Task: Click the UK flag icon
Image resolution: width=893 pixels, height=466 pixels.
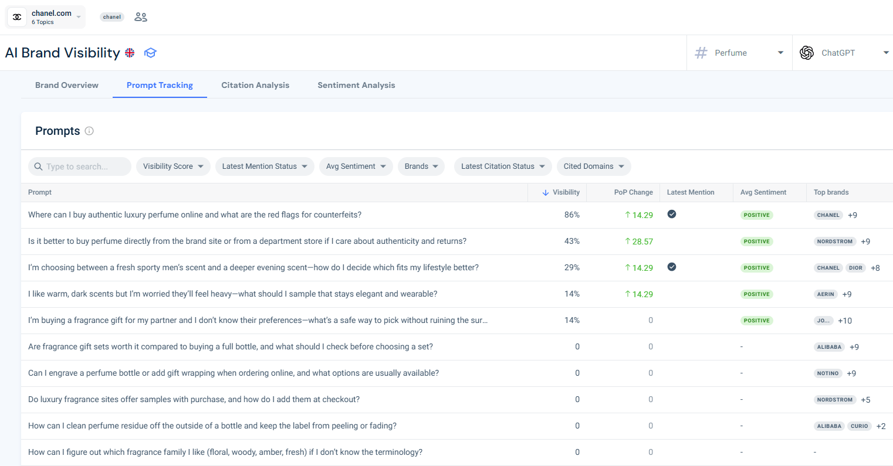Action: [130, 53]
